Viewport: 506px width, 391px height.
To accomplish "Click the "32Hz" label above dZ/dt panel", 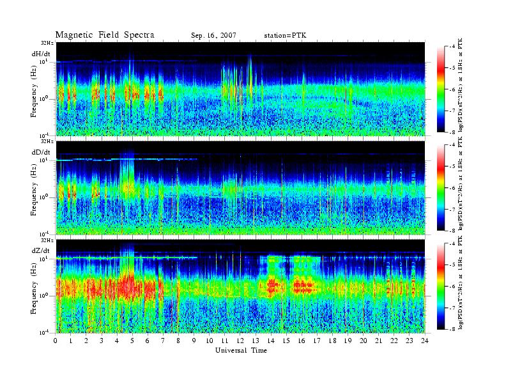I will pyautogui.click(x=47, y=240).
